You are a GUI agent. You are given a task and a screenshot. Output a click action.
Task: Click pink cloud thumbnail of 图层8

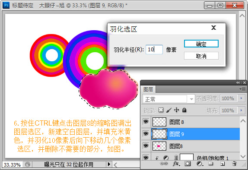(x=159, y=146)
